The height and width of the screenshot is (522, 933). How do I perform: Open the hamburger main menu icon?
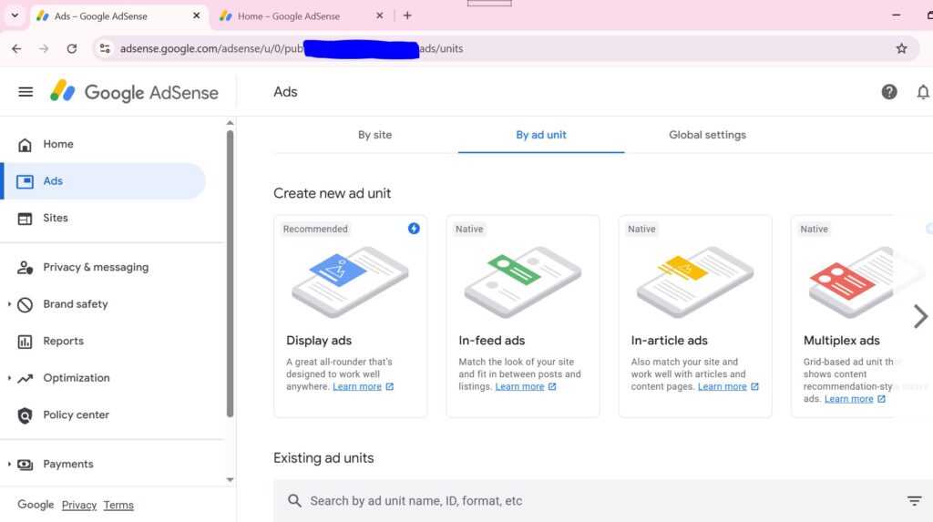click(x=26, y=92)
